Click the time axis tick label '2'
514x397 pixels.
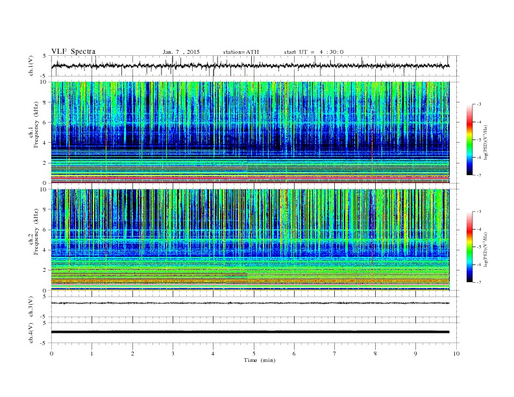[x=132, y=354]
